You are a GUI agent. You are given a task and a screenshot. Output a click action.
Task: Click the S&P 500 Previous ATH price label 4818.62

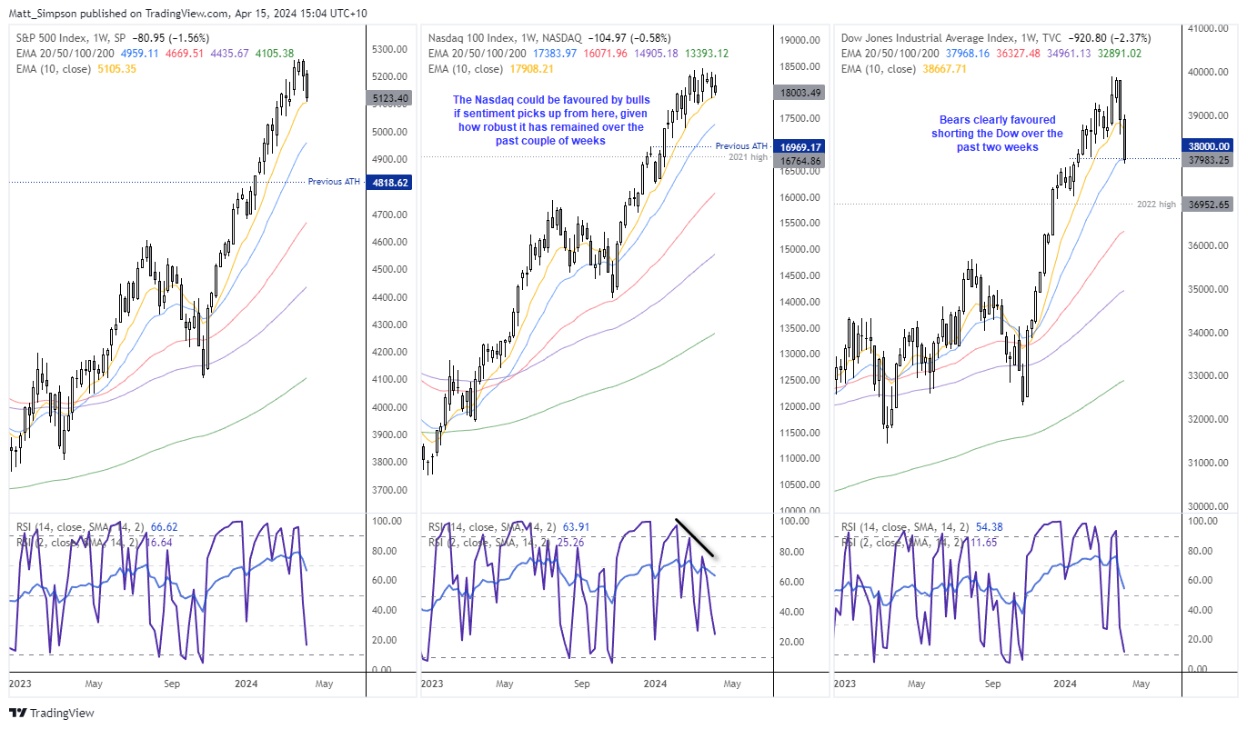tap(390, 183)
